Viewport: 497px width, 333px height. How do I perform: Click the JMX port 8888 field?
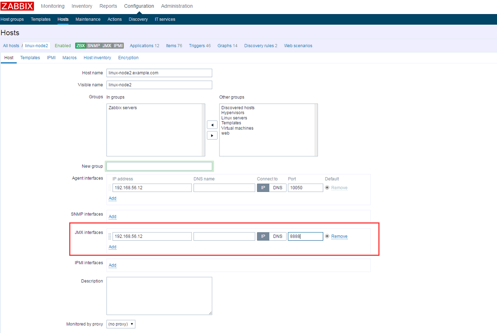[x=305, y=236]
